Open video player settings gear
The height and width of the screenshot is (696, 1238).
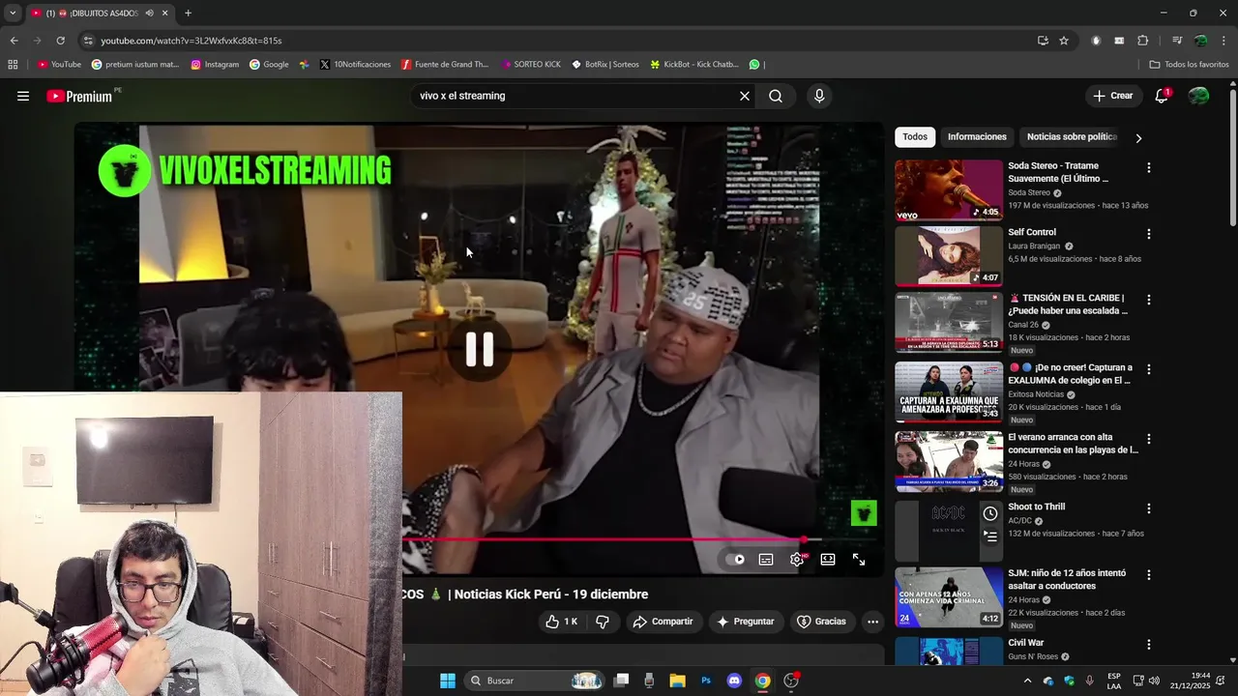coord(797,560)
